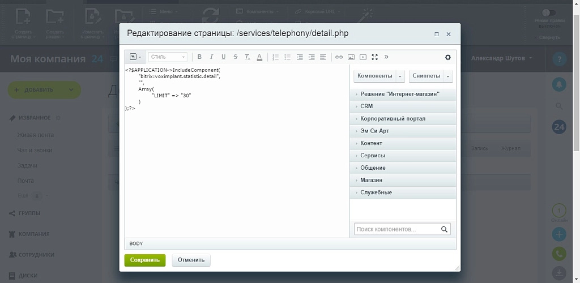Click the green phone call icon

tap(559, 254)
